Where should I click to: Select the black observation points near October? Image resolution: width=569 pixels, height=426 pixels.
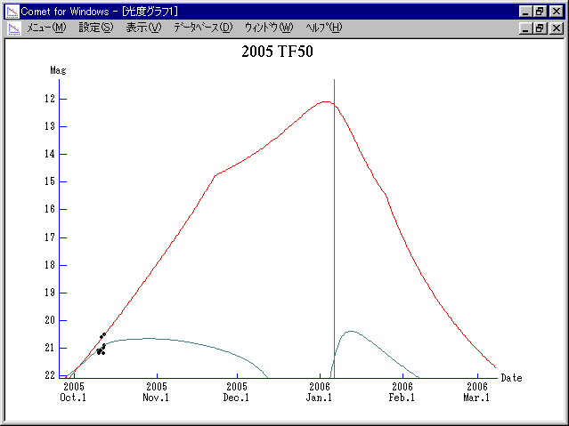coord(102,350)
